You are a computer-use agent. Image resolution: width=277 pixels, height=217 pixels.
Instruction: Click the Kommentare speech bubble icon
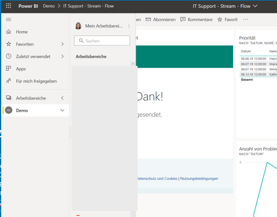coord(183,19)
